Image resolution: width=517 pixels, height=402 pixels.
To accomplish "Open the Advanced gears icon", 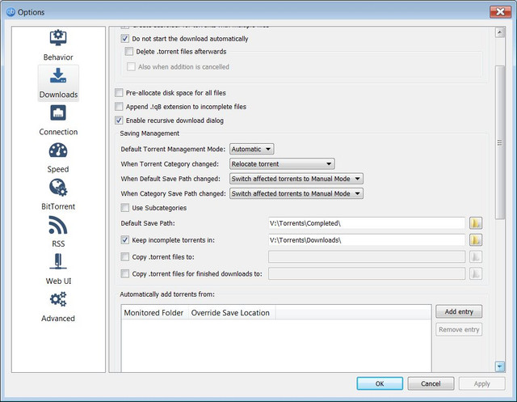I will click(58, 299).
